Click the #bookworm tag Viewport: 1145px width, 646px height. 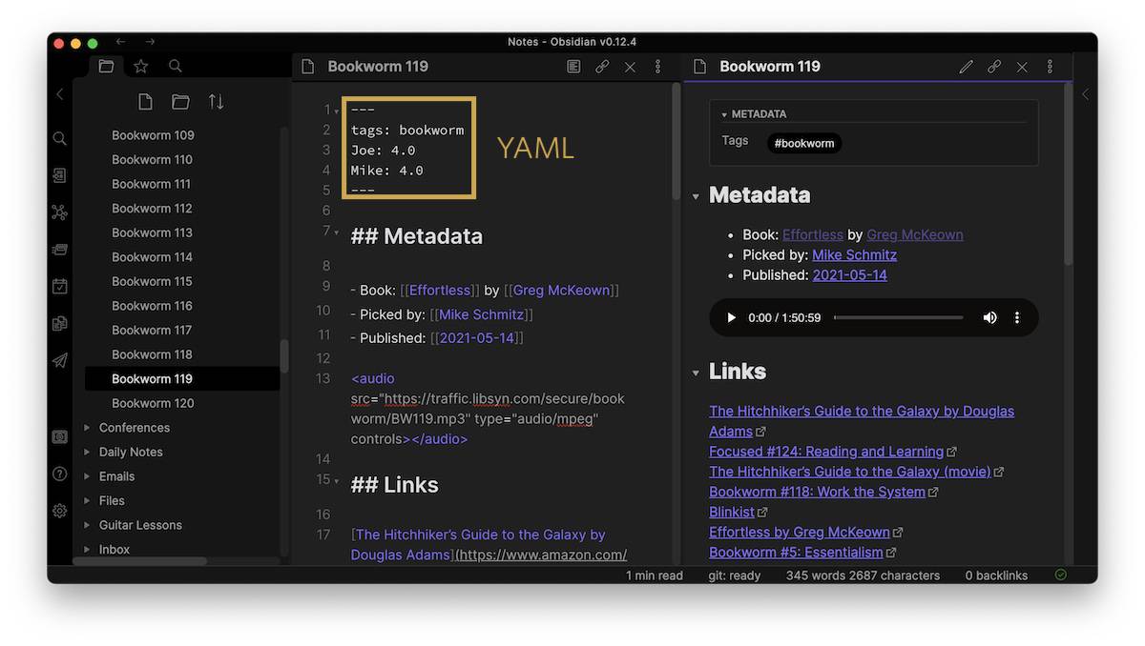coord(803,143)
